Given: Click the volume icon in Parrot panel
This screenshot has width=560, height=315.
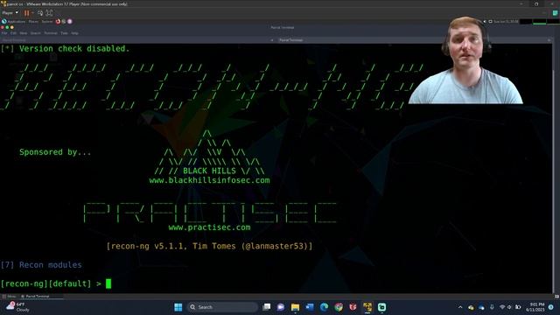Looking at the screenshot, I should click(485, 21).
